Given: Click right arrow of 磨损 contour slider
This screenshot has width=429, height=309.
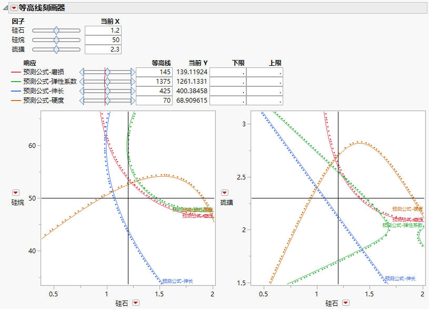Looking at the screenshot, I should click(133, 72).
